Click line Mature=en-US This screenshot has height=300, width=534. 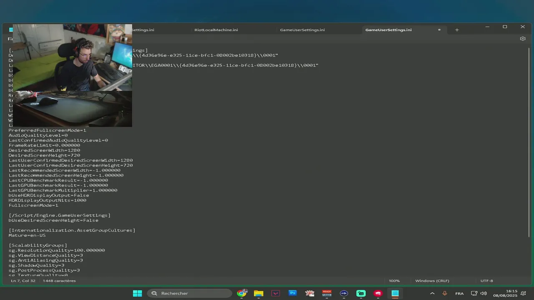tap(27, 235)
